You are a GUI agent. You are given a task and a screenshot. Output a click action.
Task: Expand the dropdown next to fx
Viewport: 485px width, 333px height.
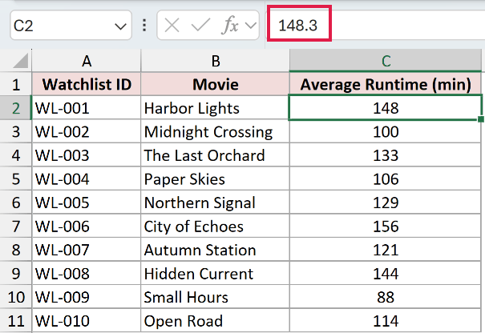(x=251, y=26)
